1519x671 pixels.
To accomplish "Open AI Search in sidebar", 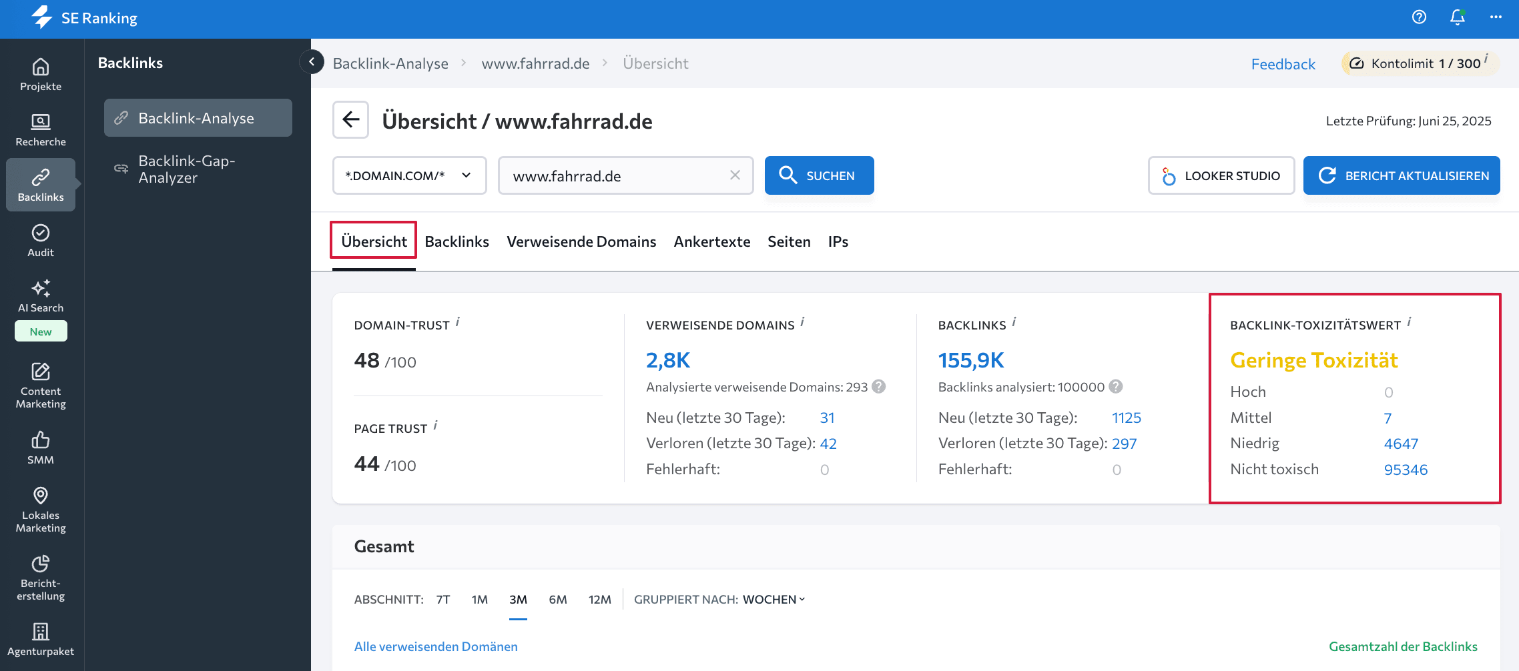I will point(41,296).
